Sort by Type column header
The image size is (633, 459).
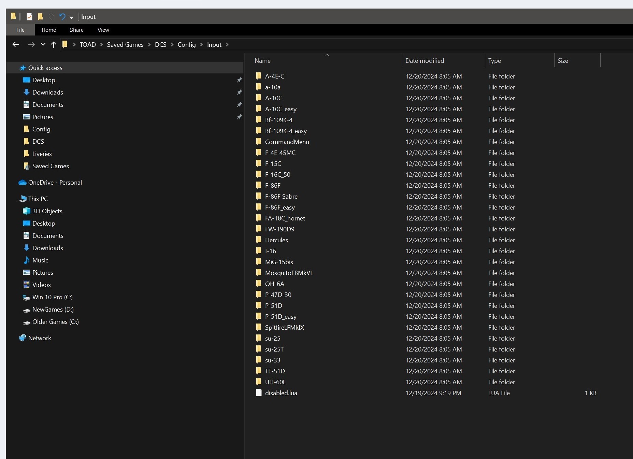pos(494,60)
